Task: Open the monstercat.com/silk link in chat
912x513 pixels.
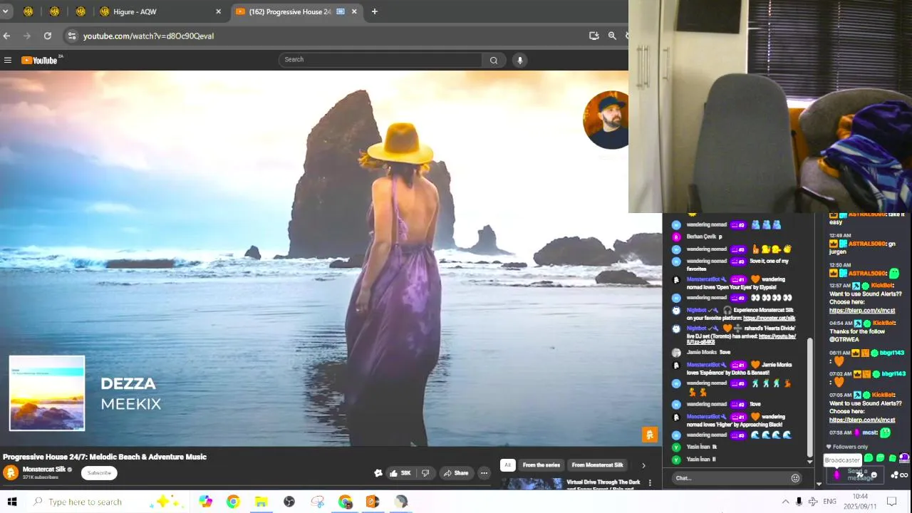Action: click(x=769, y=318)
